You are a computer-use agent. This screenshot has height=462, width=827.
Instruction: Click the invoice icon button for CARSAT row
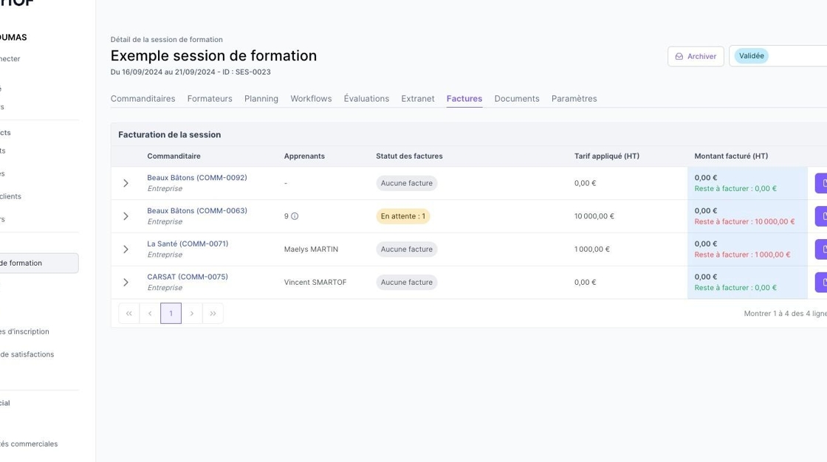pyautogui.click(x=821, y=283)
